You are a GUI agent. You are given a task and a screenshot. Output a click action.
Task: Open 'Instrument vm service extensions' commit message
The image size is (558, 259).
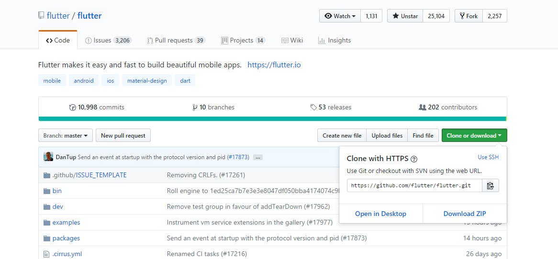coord(250,222)
